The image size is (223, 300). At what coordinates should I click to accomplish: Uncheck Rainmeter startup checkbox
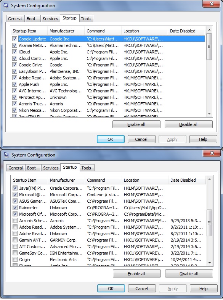15,208
